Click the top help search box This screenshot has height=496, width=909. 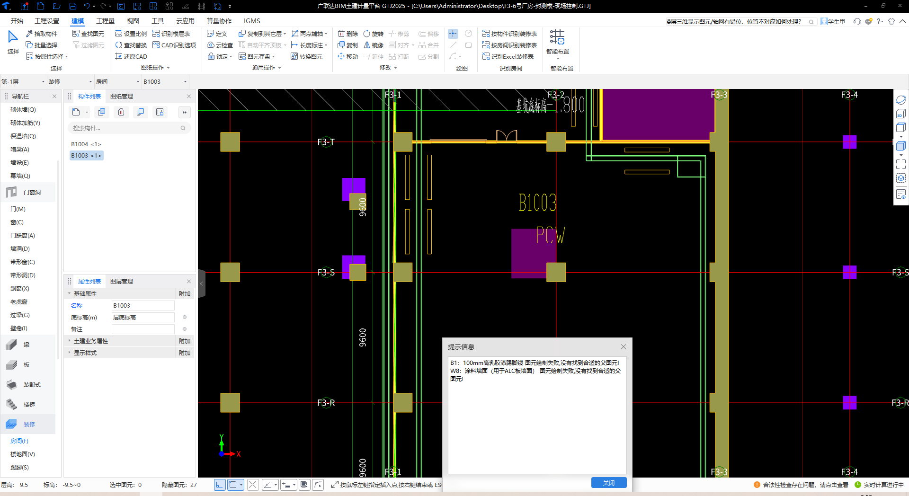(x=741, y=21)
